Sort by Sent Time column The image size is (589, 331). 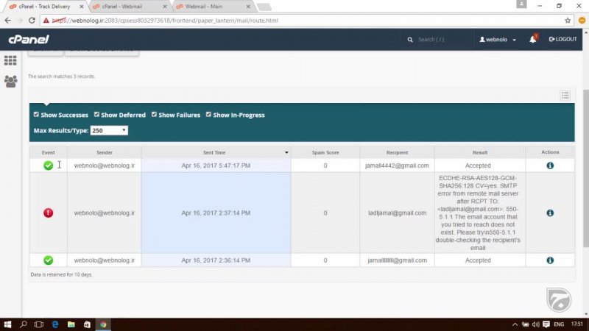(x=215, y=152)
